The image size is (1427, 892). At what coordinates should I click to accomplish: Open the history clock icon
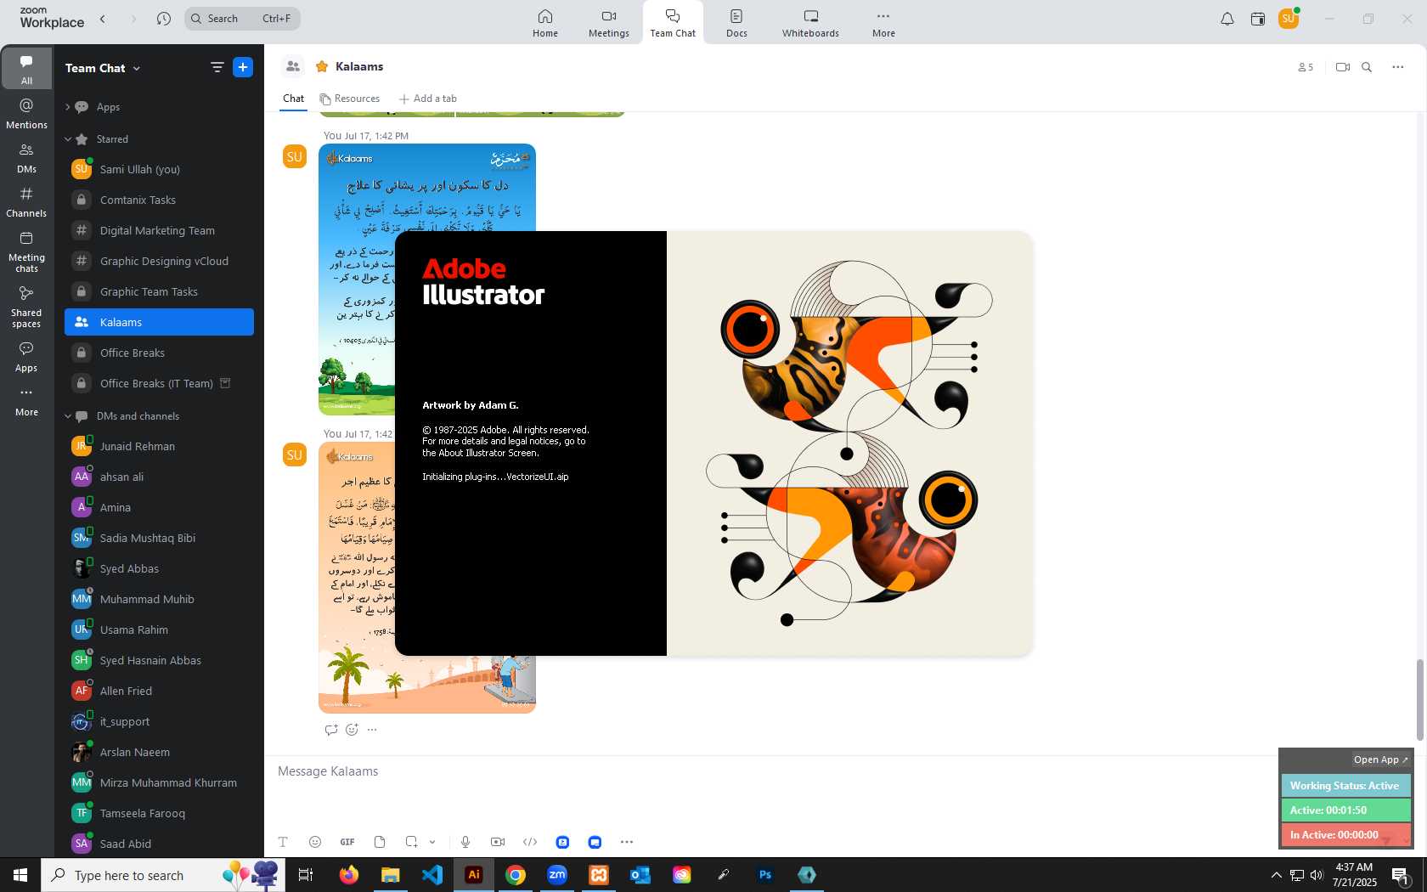pyautogui.click(x=164, y=19)
